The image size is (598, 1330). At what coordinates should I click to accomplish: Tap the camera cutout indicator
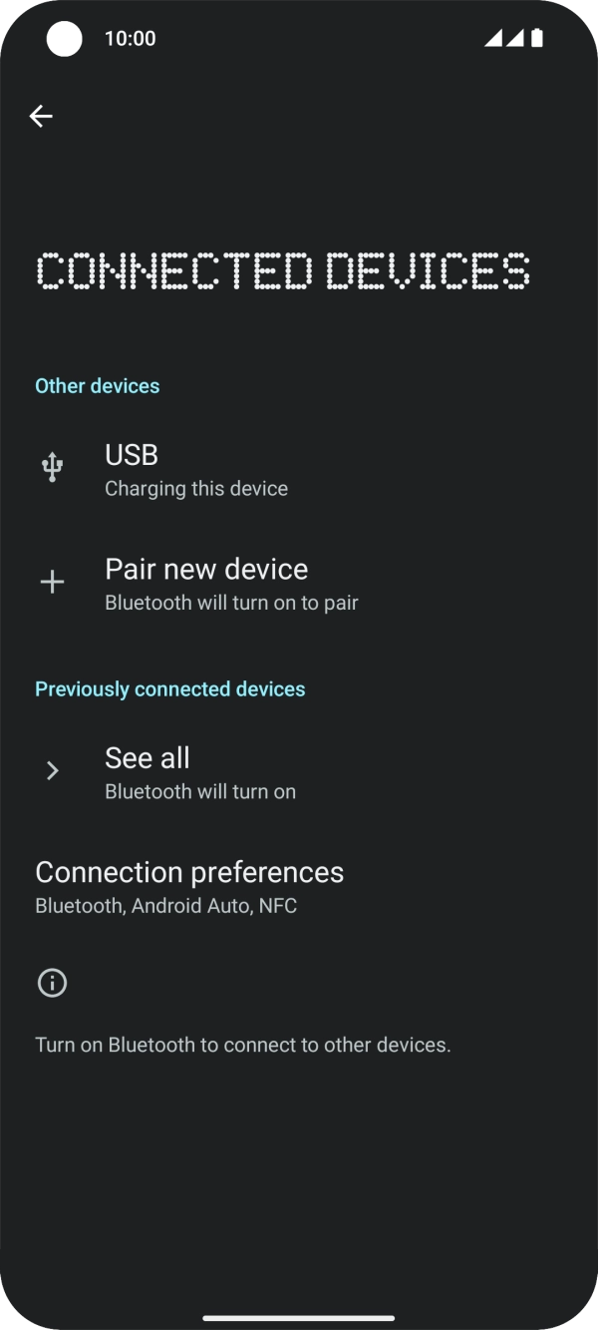[64, 38]
